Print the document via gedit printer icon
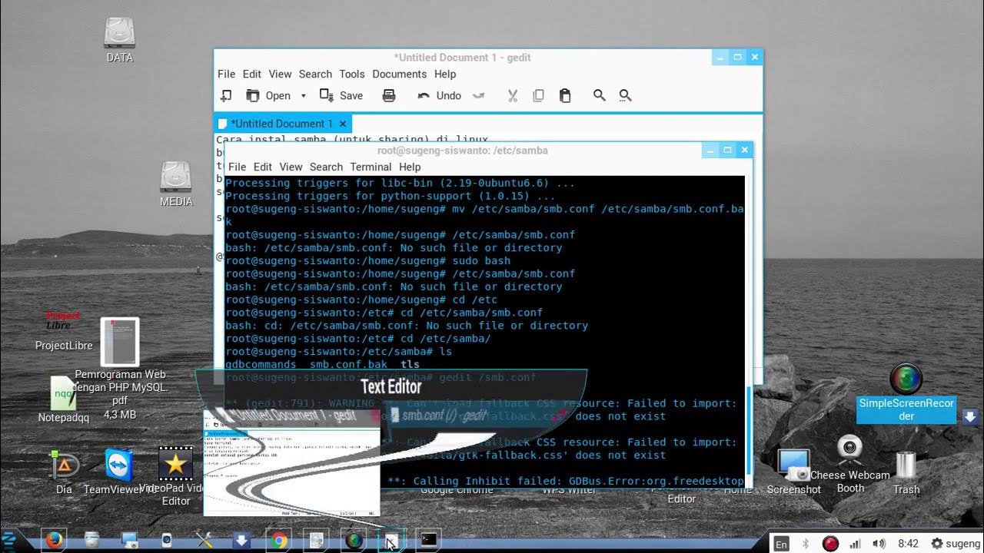Screen dimensions: 984x553 pyautogui.click(x=389, y=95)
